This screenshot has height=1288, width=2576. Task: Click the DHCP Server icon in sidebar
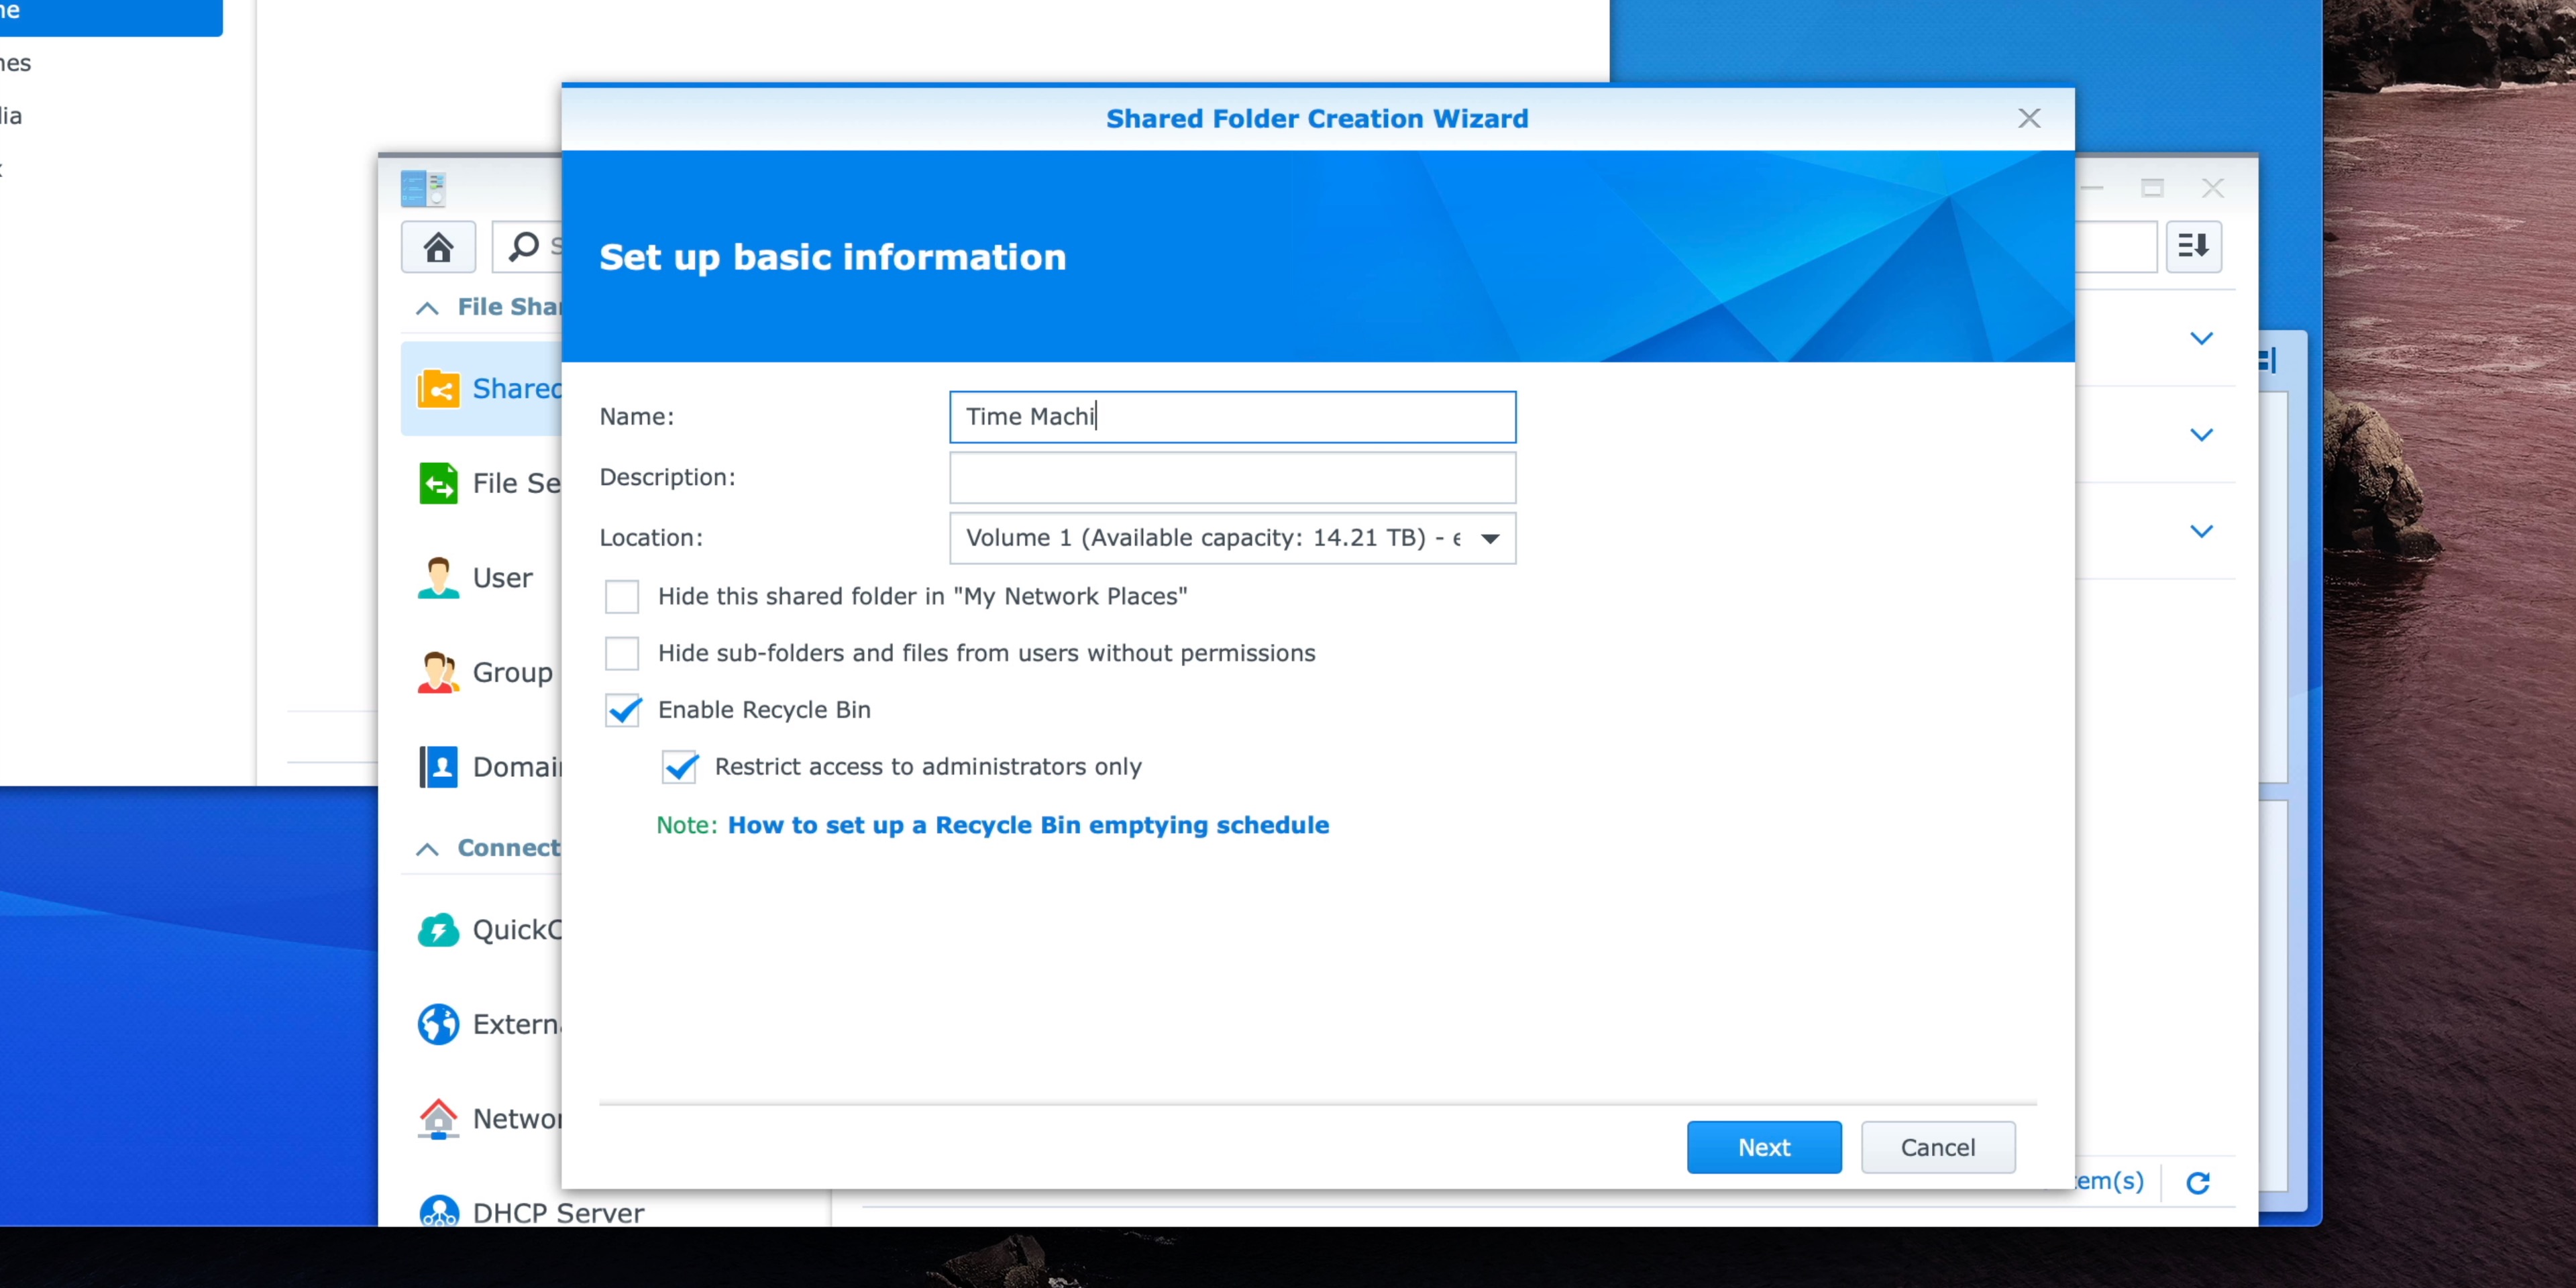440,1211
